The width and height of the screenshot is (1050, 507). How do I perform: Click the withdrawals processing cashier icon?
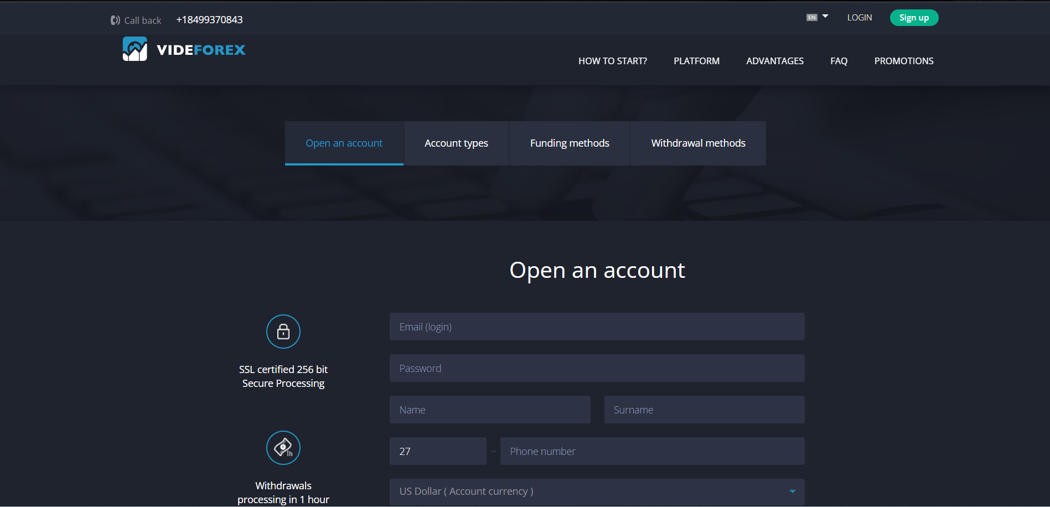(x=283, y=447)
